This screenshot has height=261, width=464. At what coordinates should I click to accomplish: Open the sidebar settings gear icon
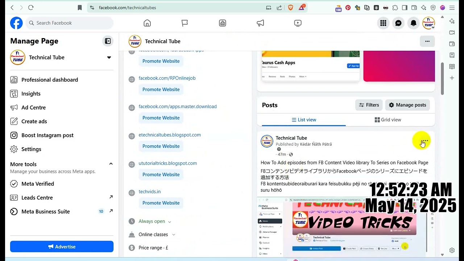452,250
